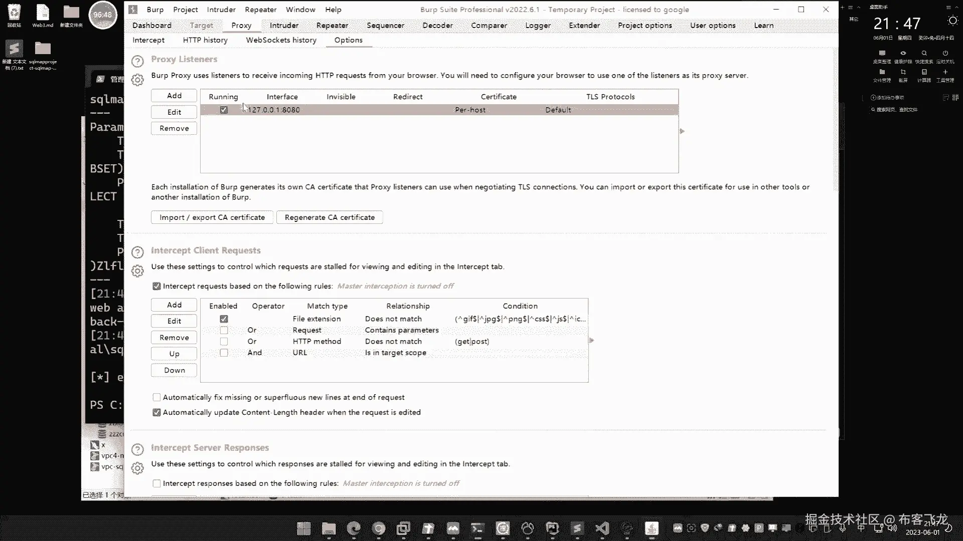Switch to HTTP history tab

click(x=205, y=40)
